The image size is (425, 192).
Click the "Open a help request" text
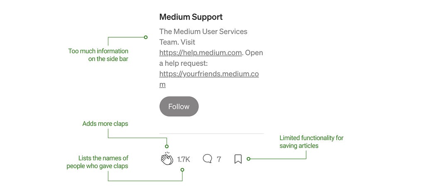211,58
